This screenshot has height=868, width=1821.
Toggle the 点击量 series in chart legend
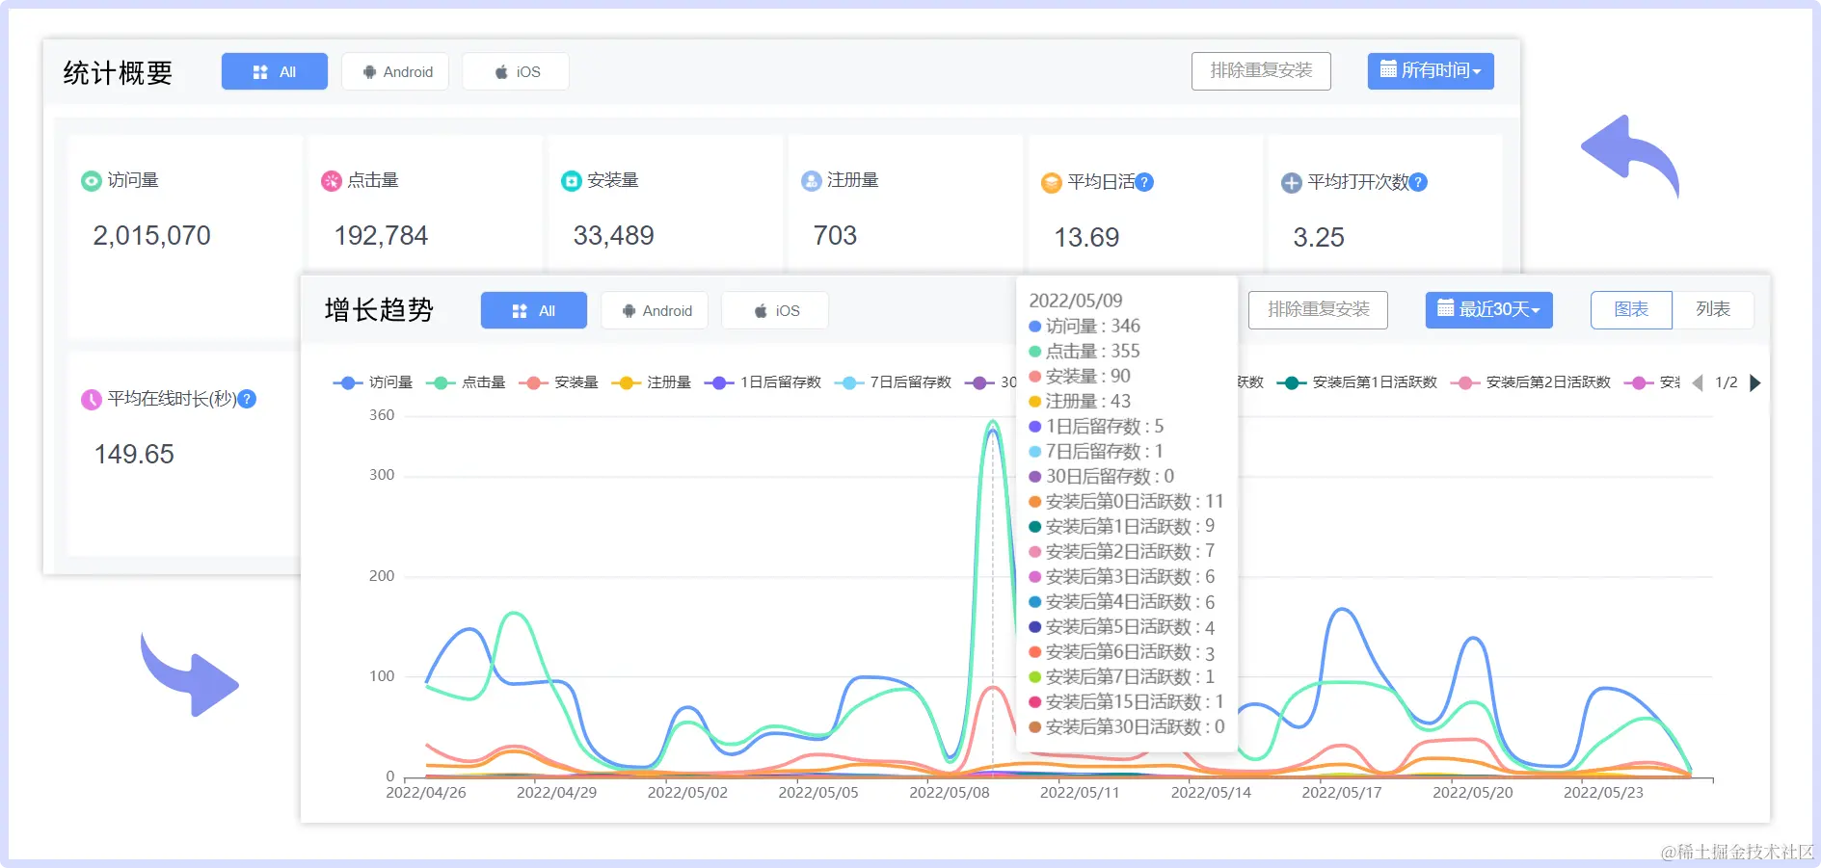click(x=466, y=382)
